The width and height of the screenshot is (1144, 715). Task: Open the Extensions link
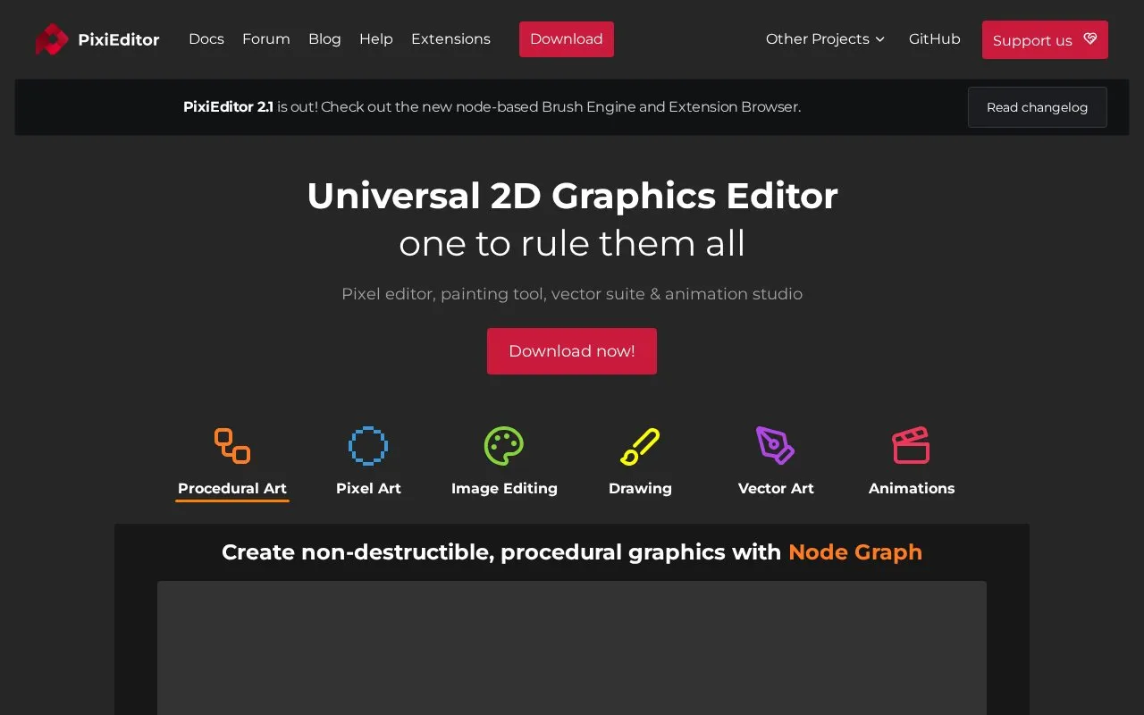pyautogui.click(x=450, y=39)
